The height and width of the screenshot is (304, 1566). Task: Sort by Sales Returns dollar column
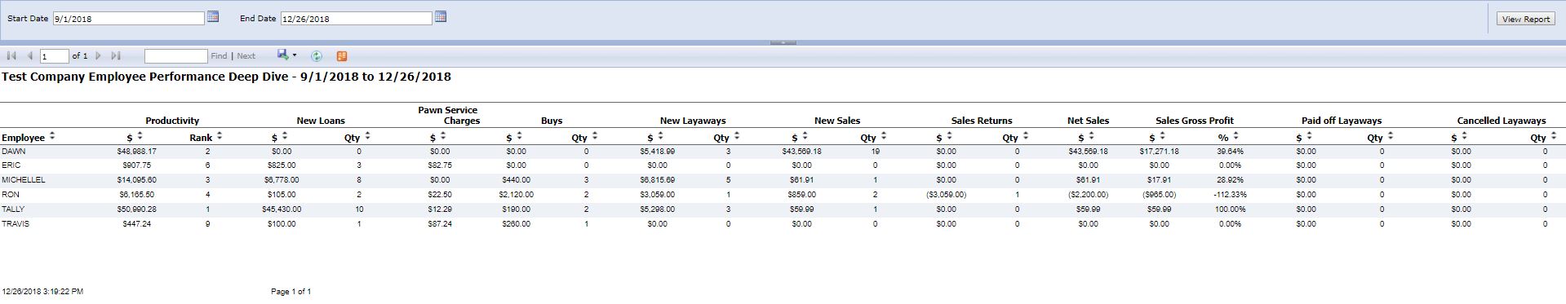click(x=949, y=136)
